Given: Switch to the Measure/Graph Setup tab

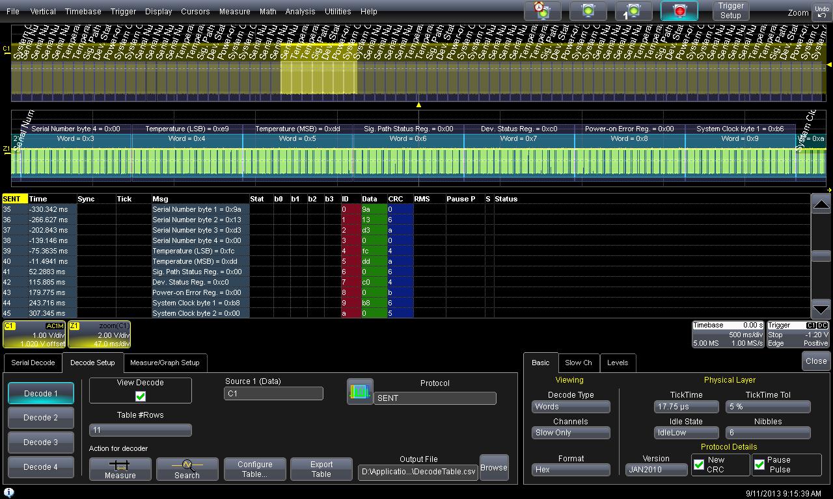Looking at the screenshot, I should coord(165,363).
